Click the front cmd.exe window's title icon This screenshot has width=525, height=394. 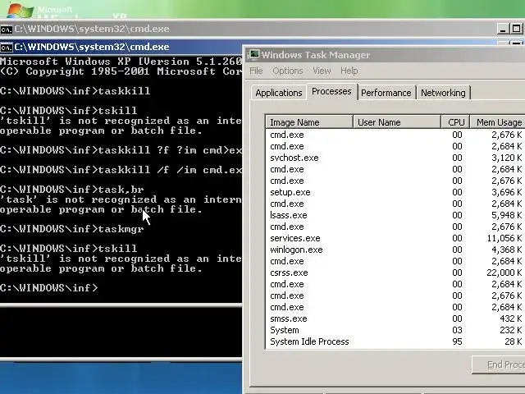click(6, 48)
